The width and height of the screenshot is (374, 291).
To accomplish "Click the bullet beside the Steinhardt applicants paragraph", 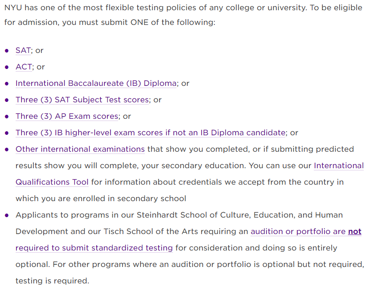I will [x=7, y=215].
